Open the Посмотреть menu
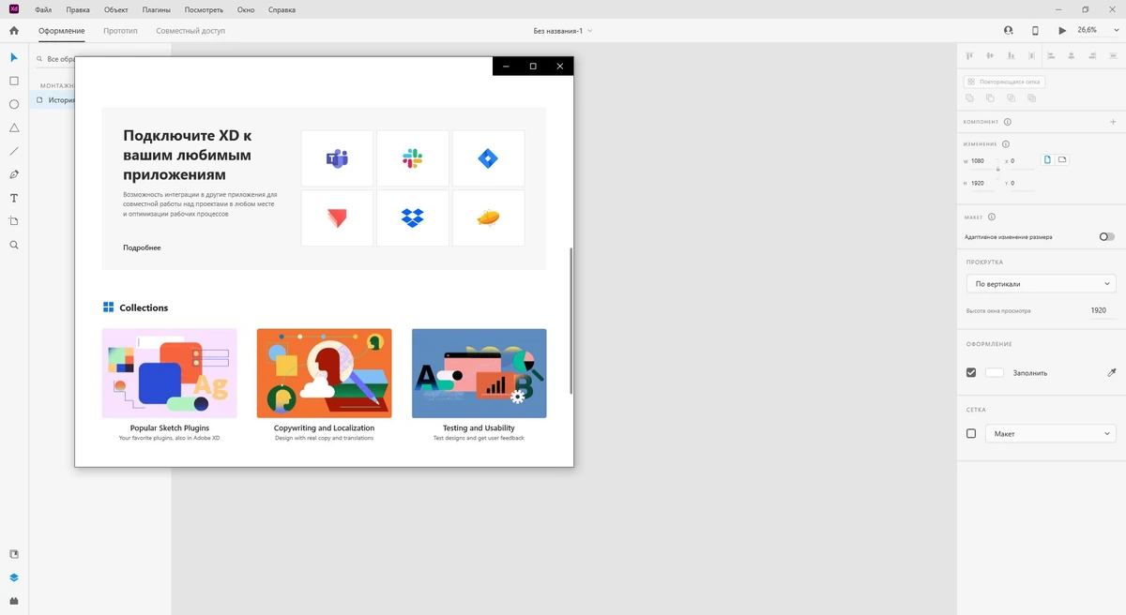 click(x=204, y=10)
